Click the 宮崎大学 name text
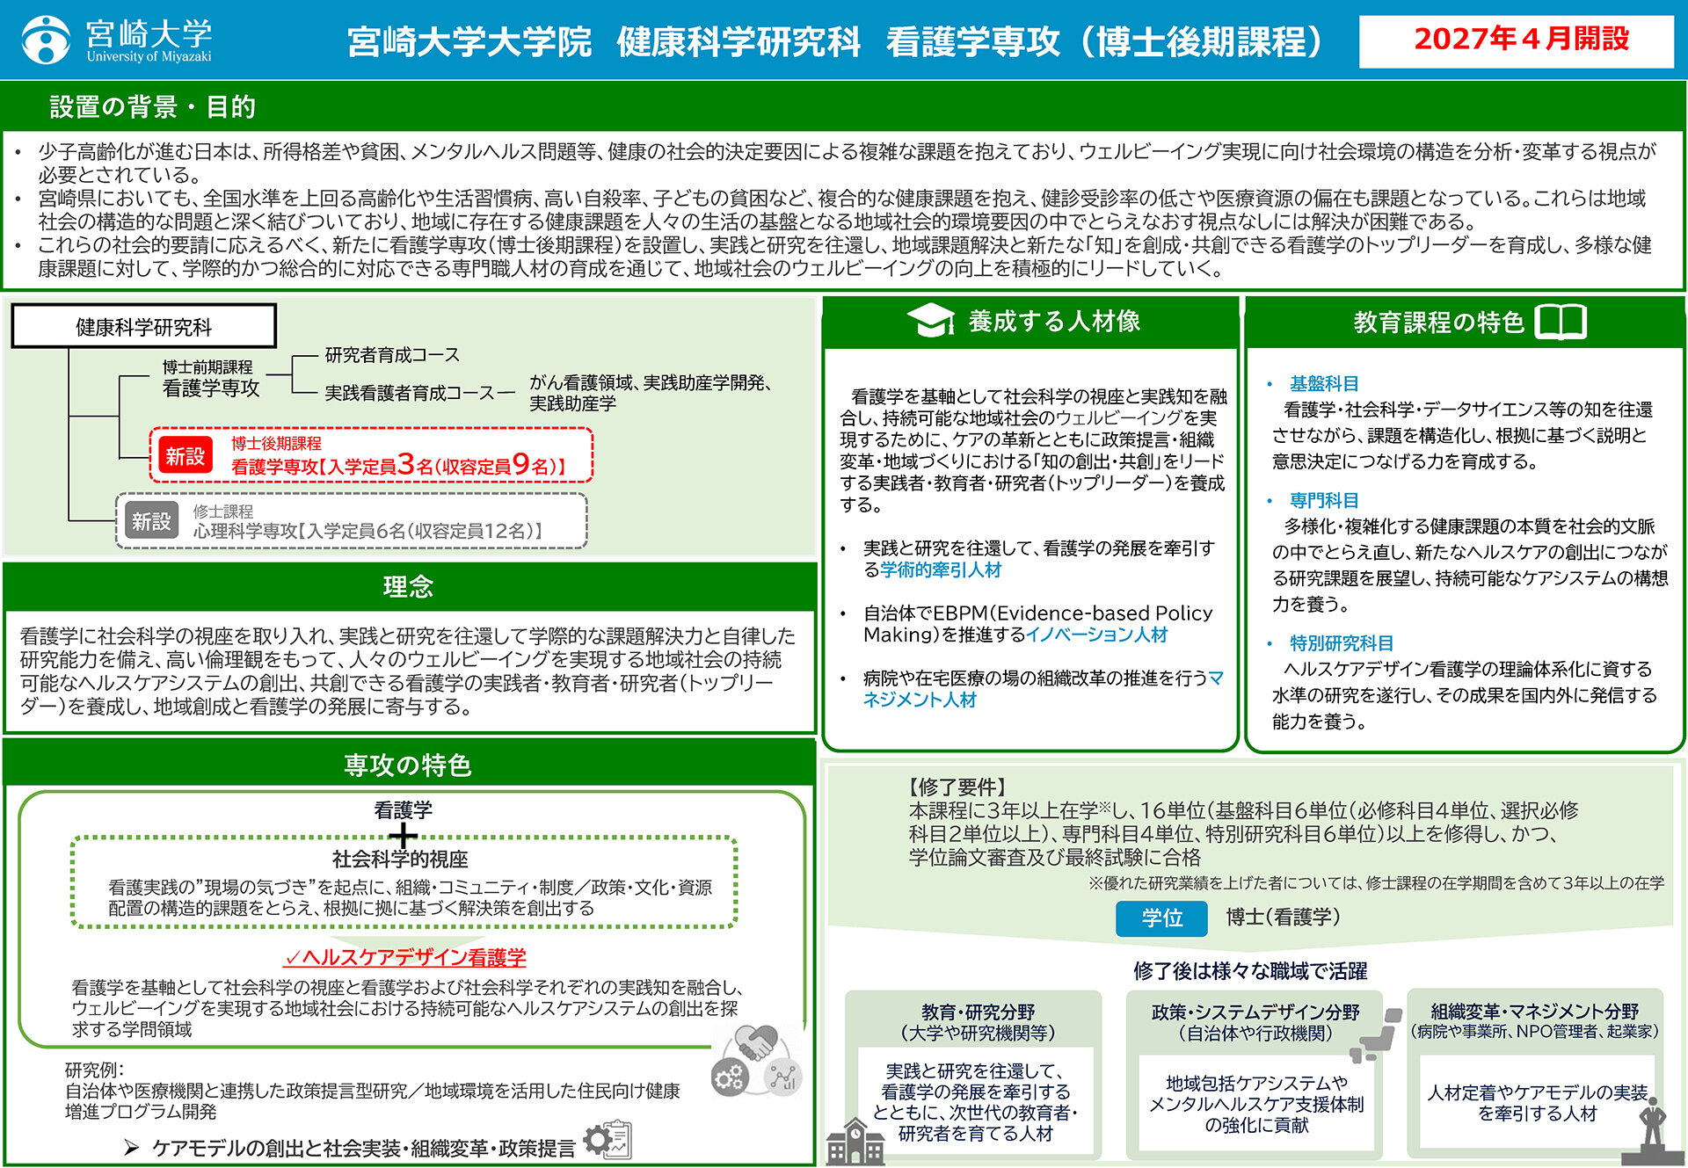This screenshot has height=1168, width=1688. pyautogui.click(x=149, y=33)
